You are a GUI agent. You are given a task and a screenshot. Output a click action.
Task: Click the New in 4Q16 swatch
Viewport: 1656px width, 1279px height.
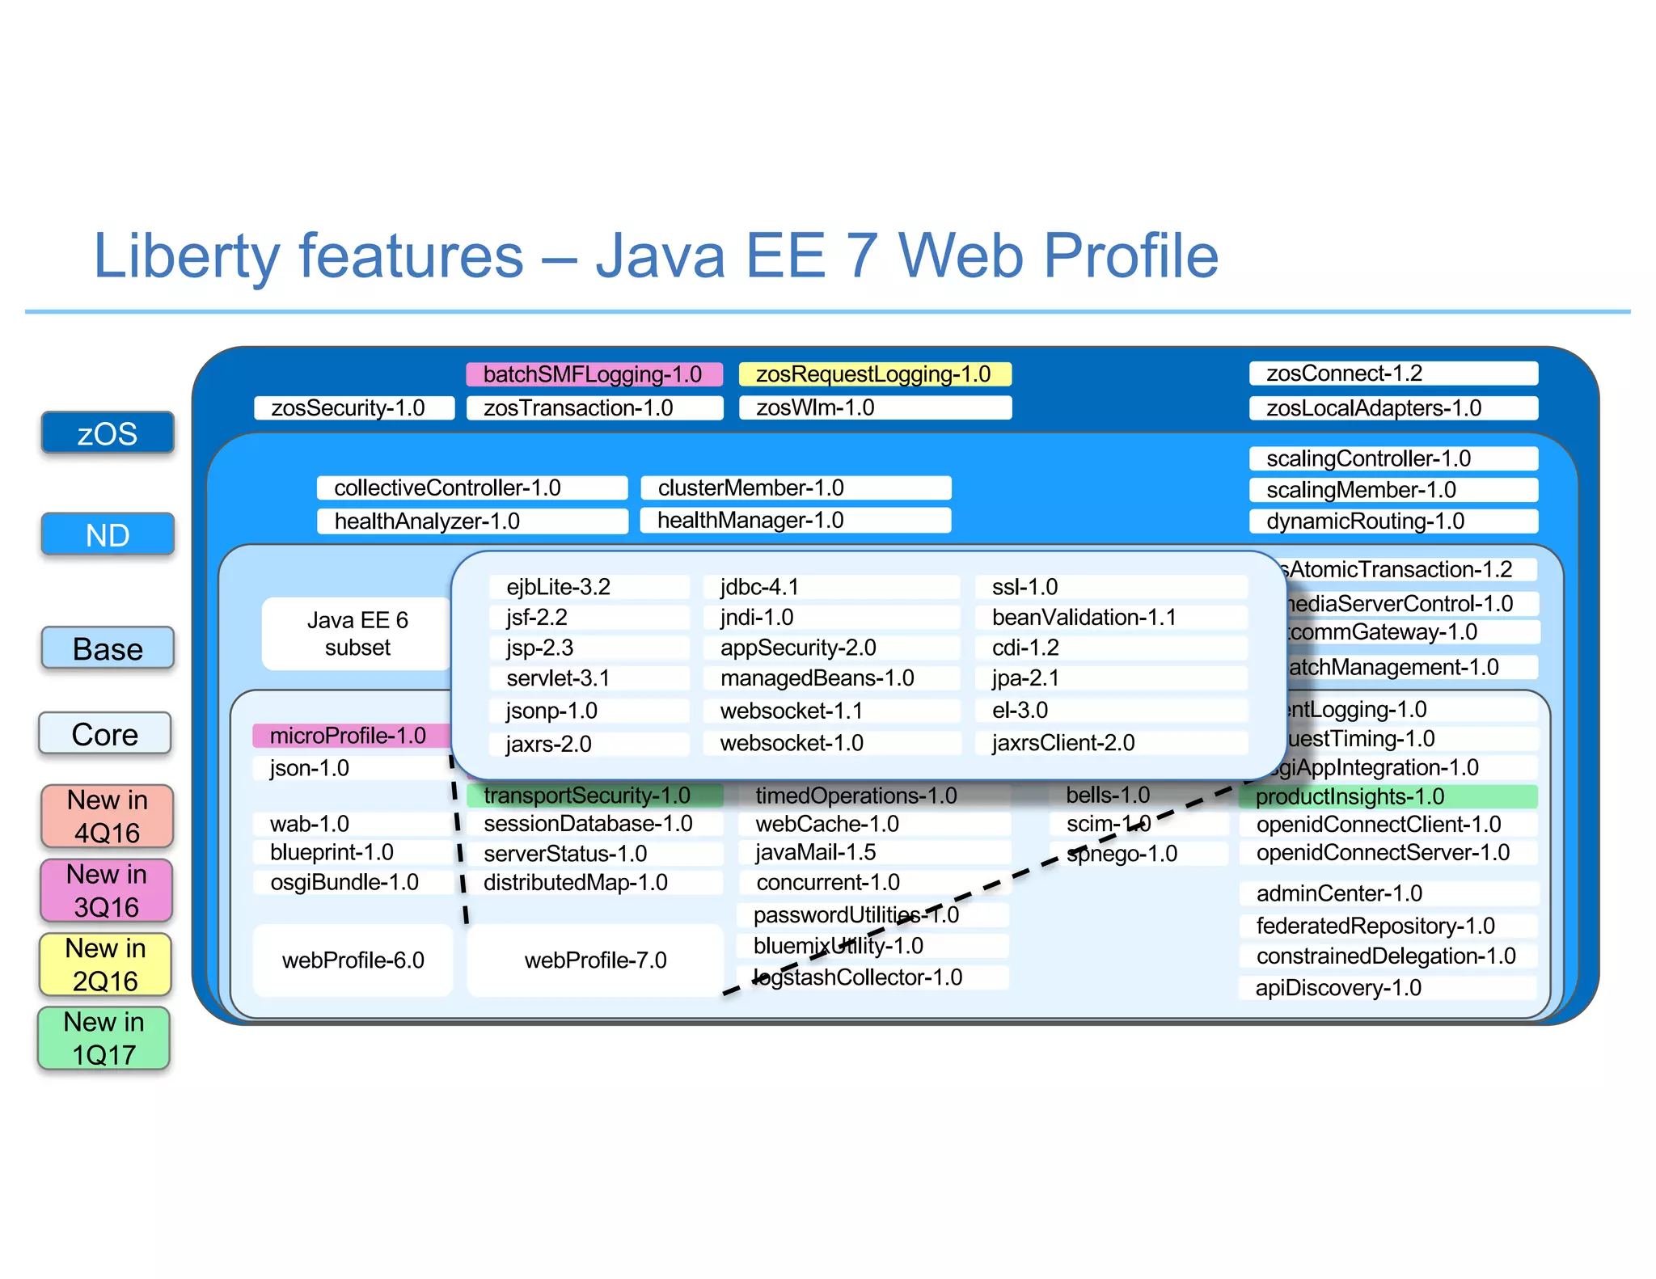[x=107, y=816]
